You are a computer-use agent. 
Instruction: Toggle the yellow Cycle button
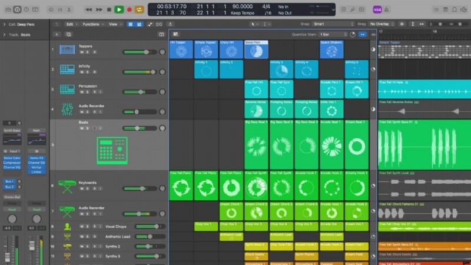point(139,9)
